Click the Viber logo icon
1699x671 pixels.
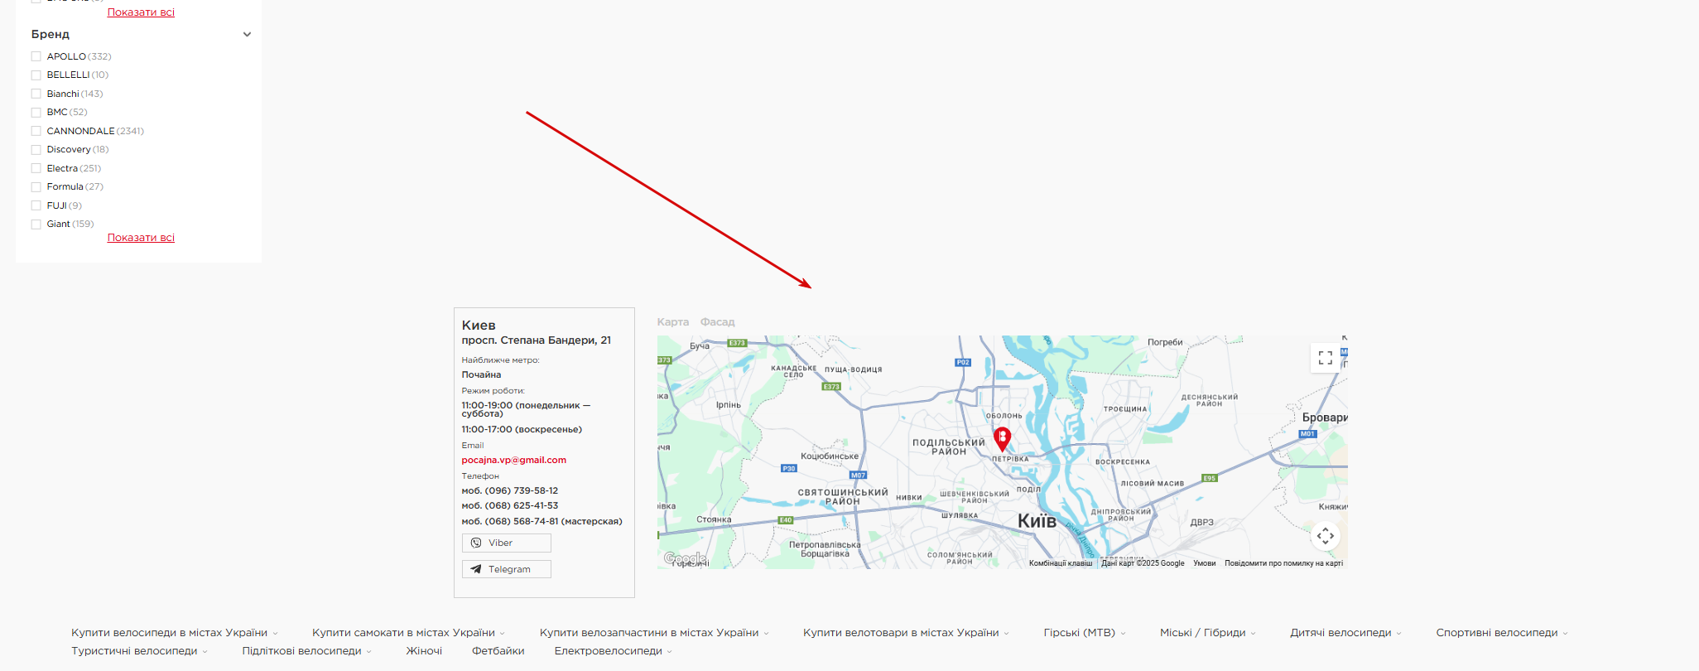[476, 543]
